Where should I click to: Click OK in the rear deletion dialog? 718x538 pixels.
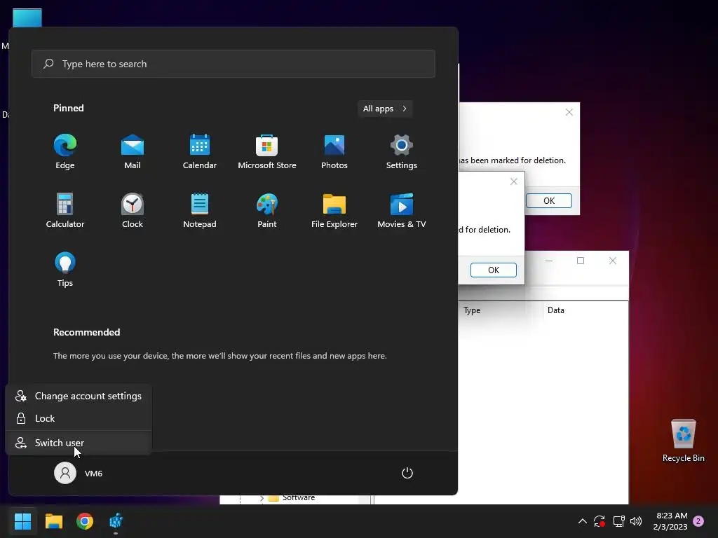pyautogui.click(x=548, y=201)
